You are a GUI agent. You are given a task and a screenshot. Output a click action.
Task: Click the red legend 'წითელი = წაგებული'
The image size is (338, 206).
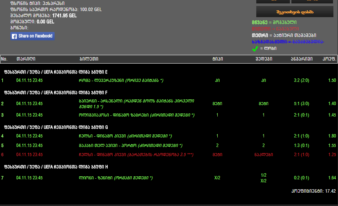[275, 29]
